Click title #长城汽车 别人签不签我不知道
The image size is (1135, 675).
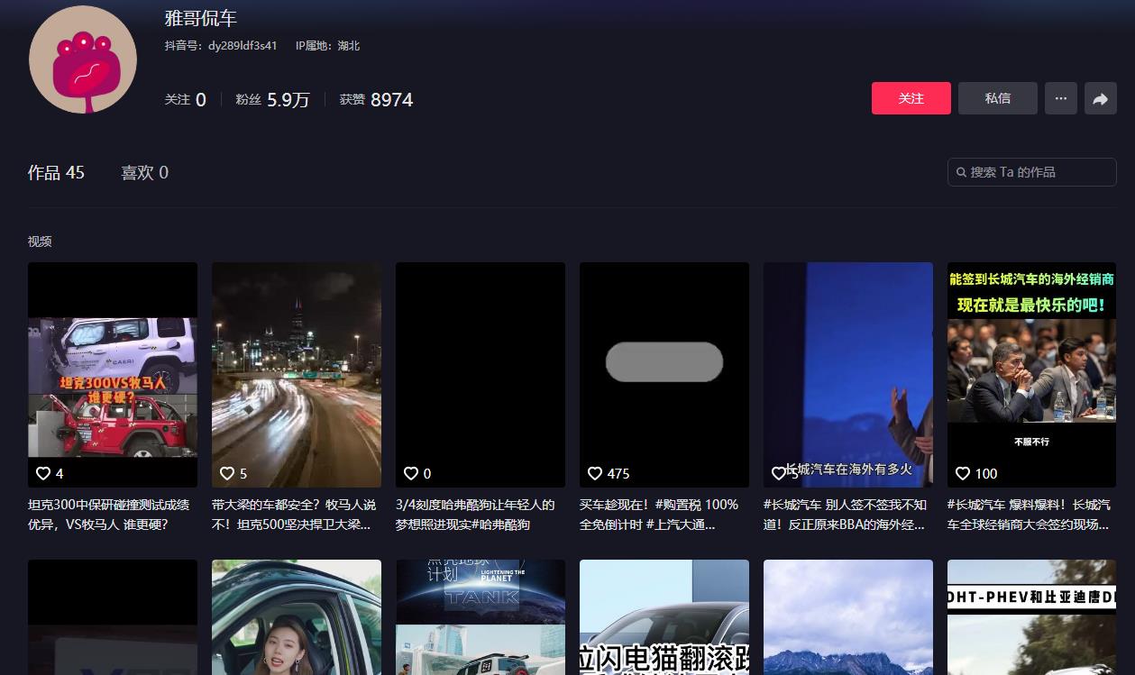coord(845,515)
